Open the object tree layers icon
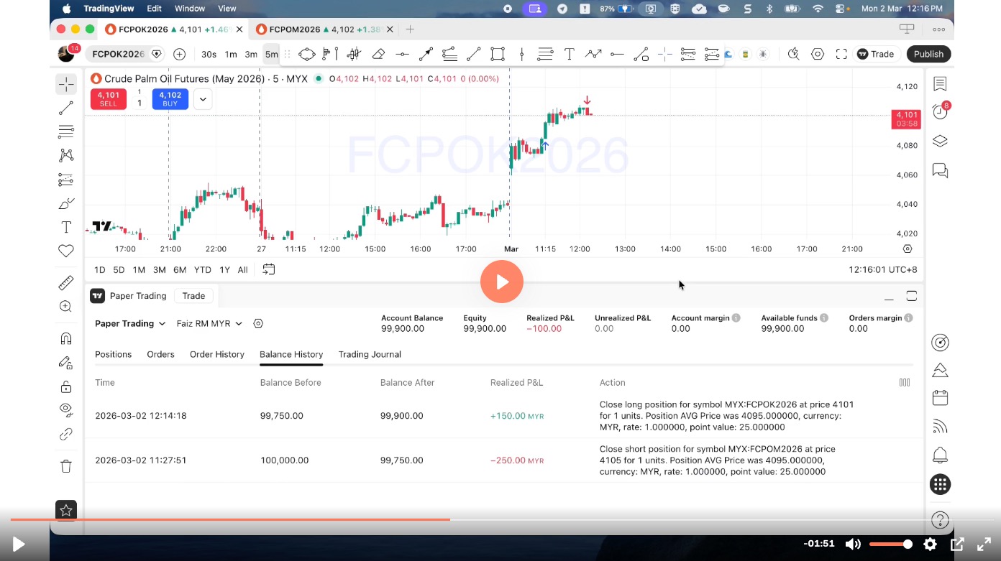This screenshot has height=561, width=1001. point(940,141)
